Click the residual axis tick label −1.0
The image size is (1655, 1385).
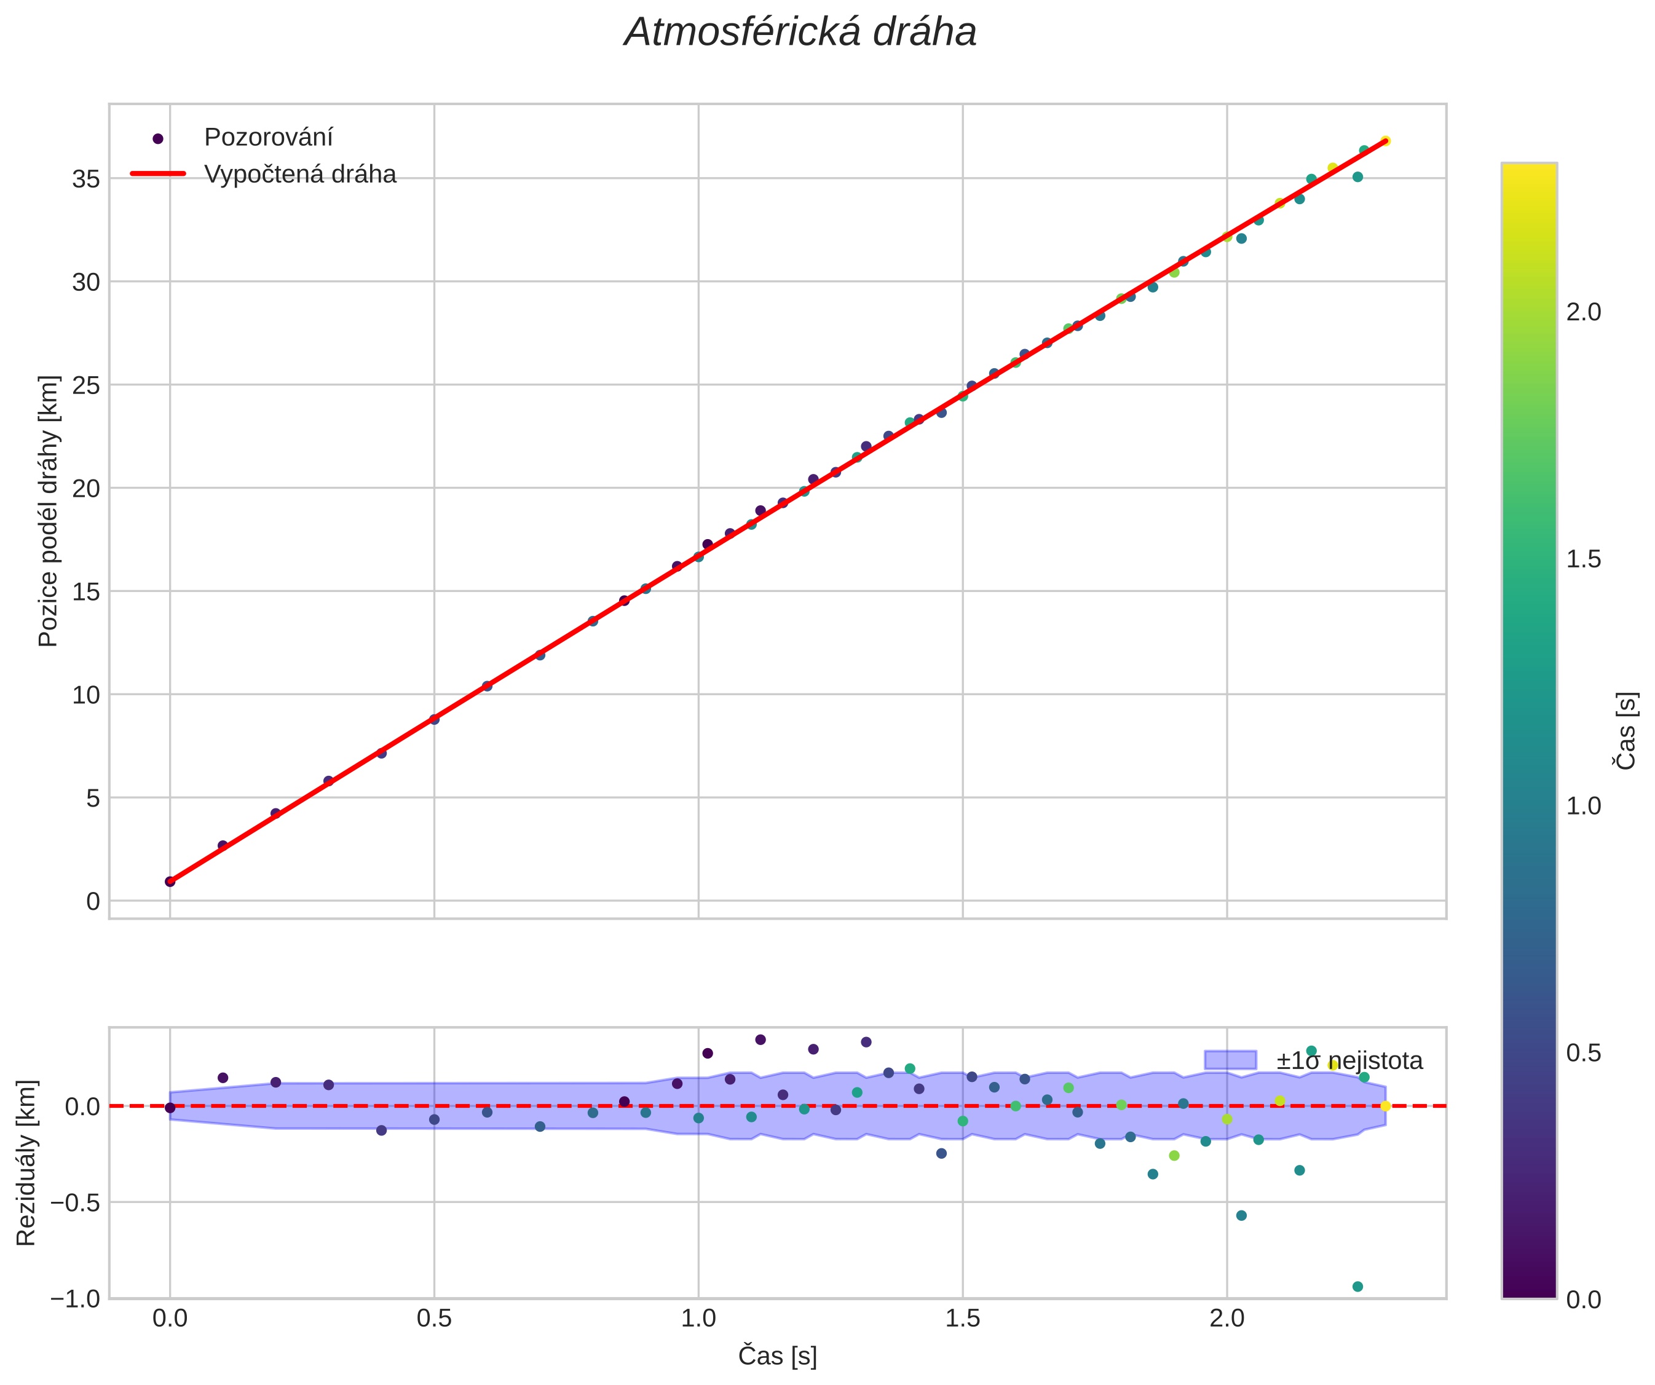tap(75, 1298)
